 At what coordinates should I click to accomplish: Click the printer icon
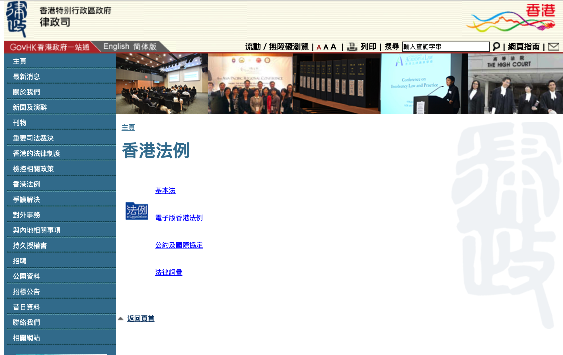click(x=352, y=47)
